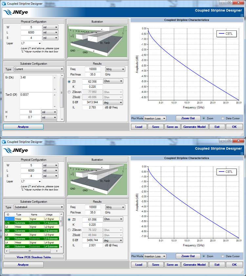Click Zoom Out in top window
The image size is (246, 276).
(188, 118)
